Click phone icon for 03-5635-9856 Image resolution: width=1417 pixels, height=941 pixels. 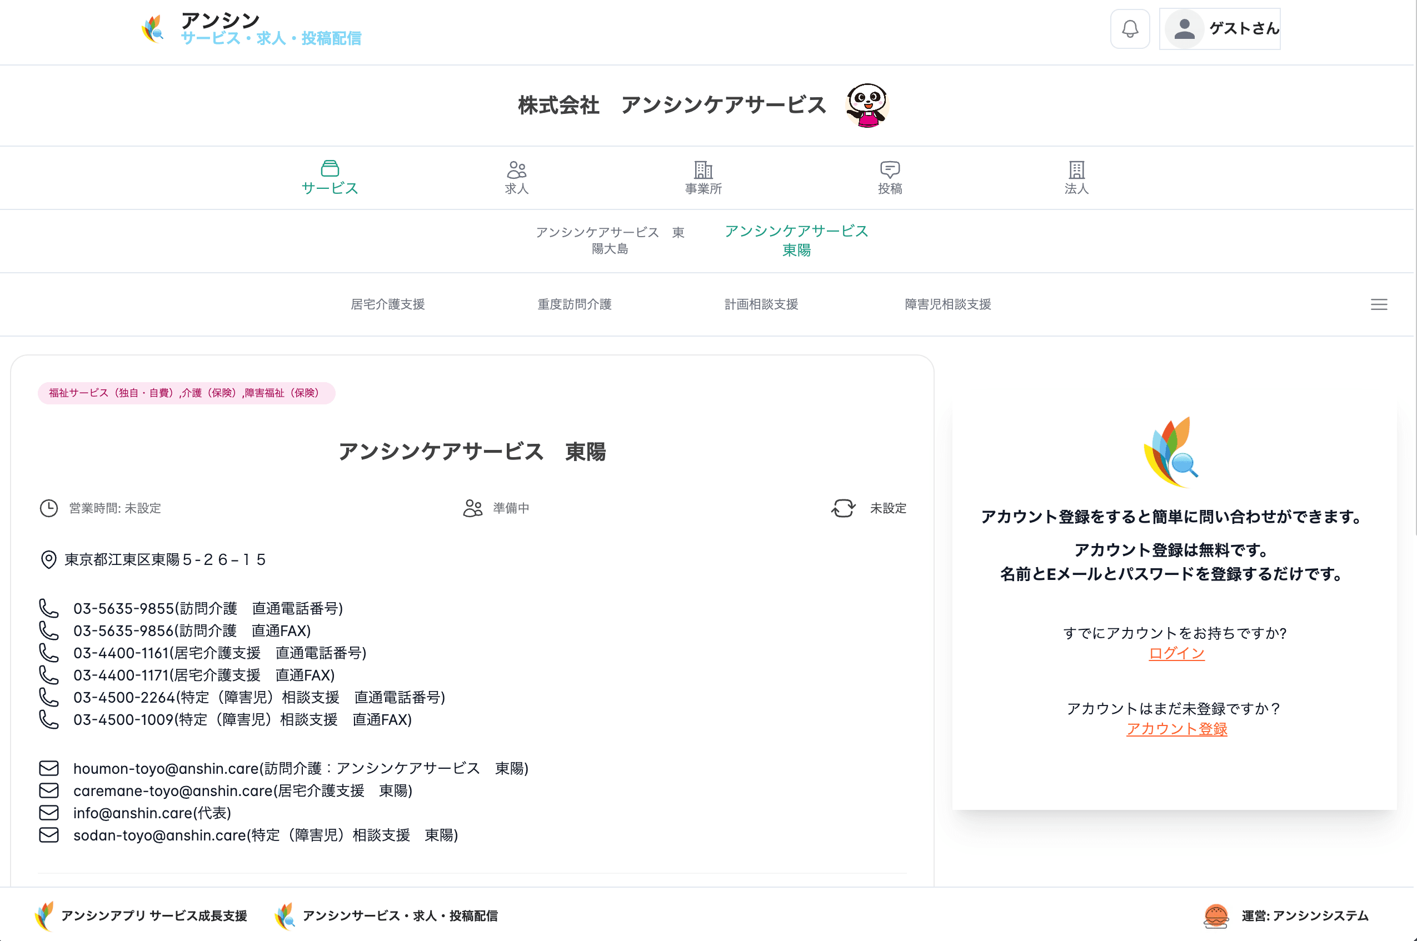(48, 630)
